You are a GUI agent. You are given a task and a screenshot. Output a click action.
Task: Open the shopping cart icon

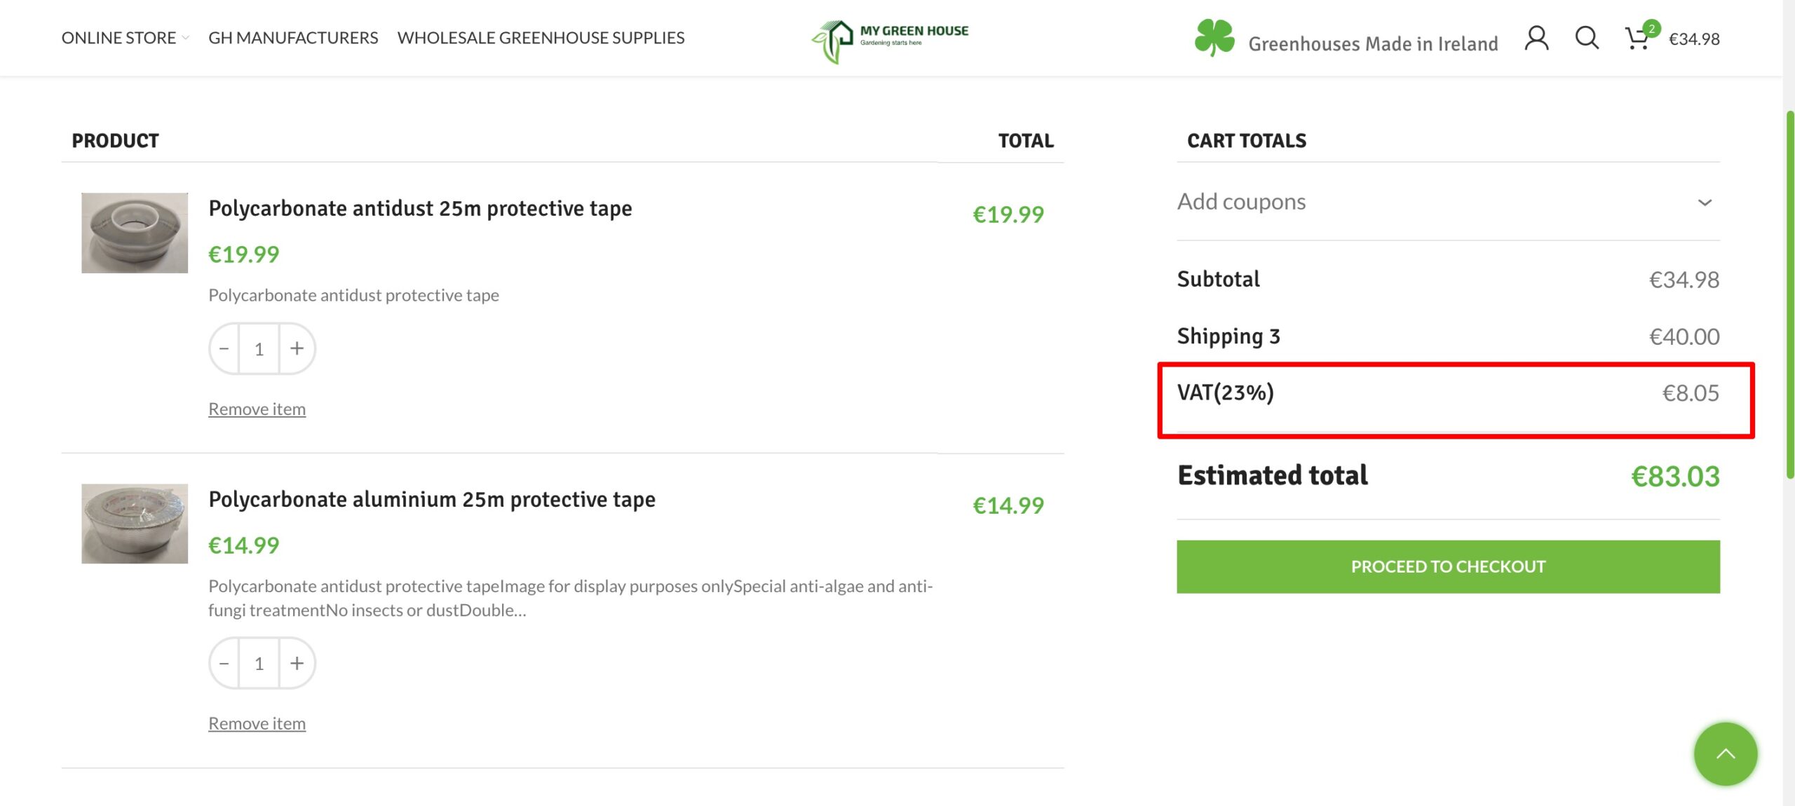point(1637,38)
